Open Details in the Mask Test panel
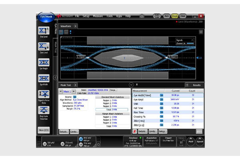The image size is (240, 160). coord(64,132)
